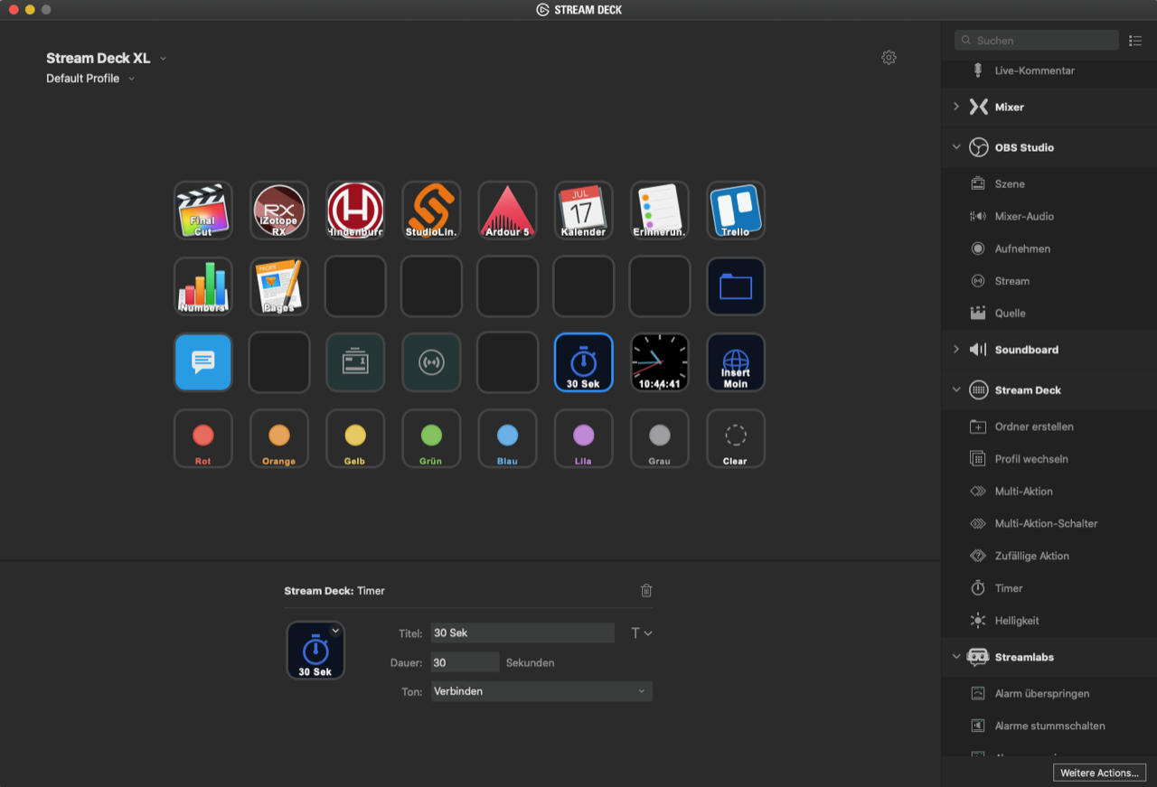1157x787 pixels.
Task: Click the Dauer seconds input field
Action: [465, 662]
